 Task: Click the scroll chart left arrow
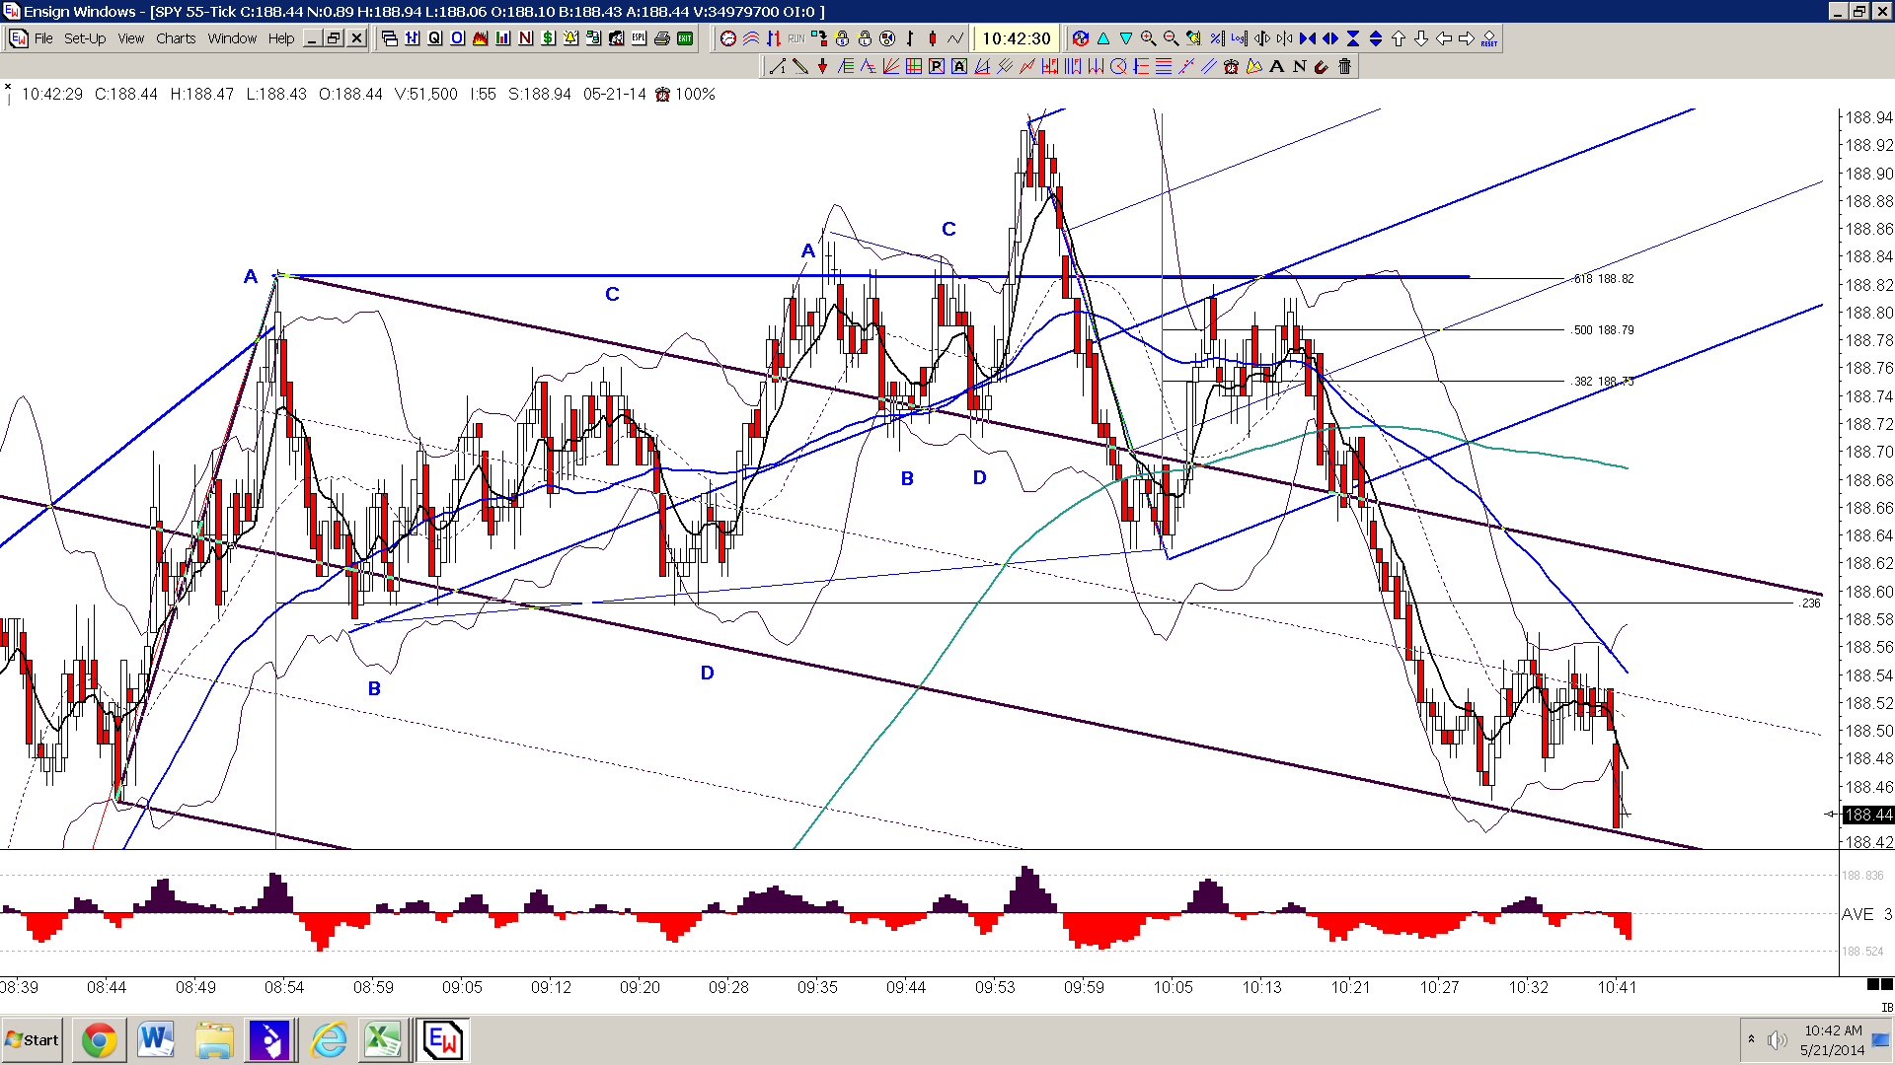coord(1444,38)
